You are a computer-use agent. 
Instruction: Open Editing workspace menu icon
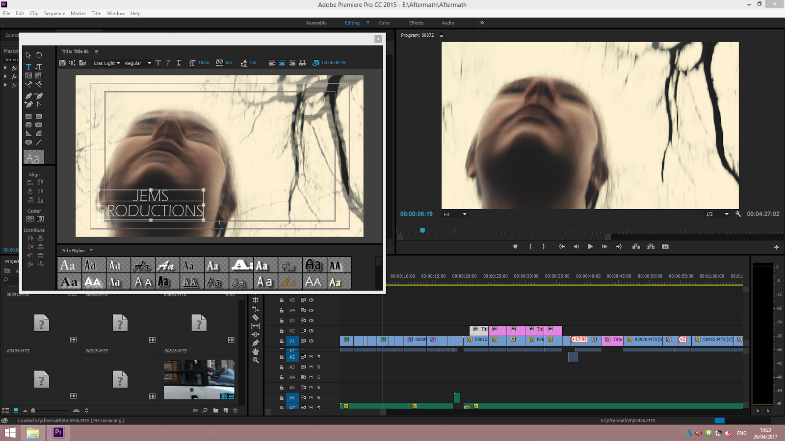tap(367, 23)
